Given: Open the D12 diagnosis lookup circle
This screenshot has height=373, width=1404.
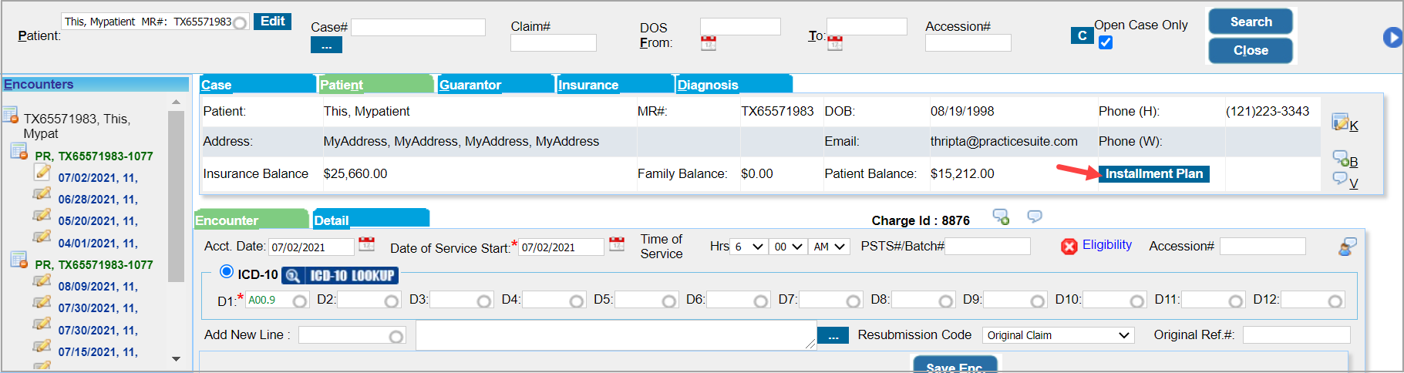Looking at the screenshot, I should pos(1335,301).
